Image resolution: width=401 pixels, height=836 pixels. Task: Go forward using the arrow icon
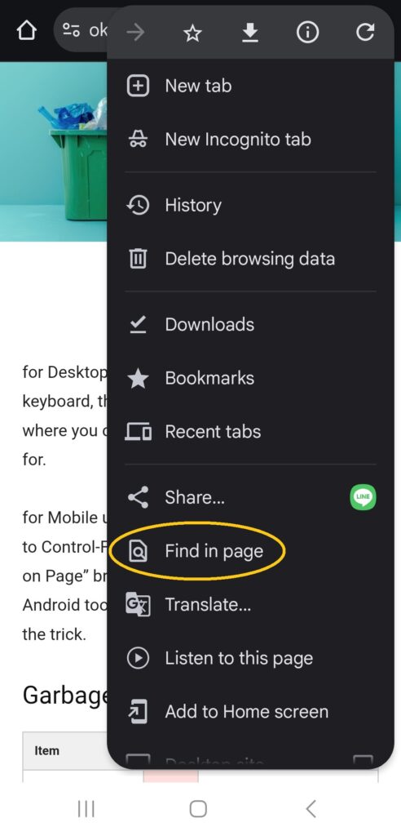coord(135,33)
